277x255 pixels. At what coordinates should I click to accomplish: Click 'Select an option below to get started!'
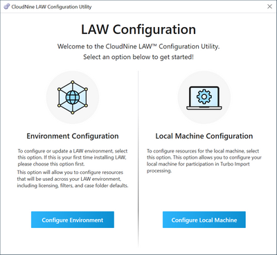(138, 57)
